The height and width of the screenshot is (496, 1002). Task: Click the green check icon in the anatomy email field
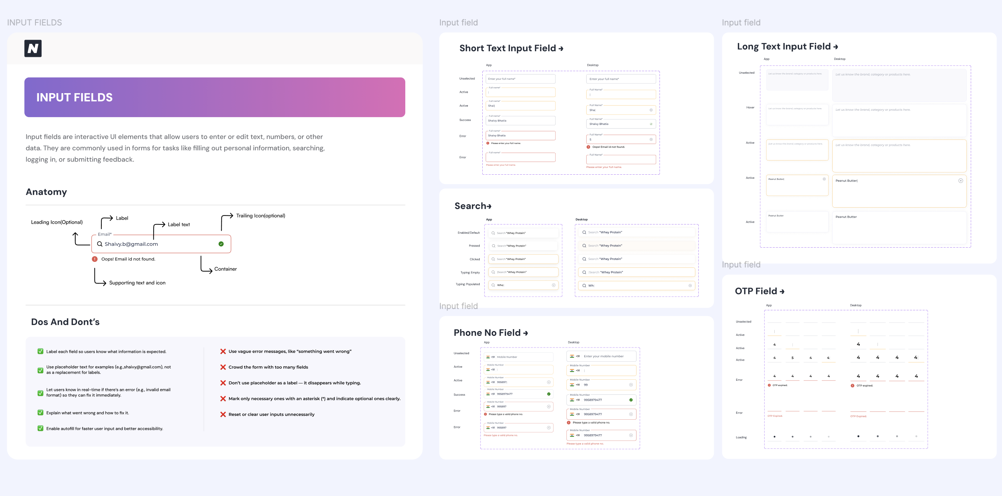click(221, 244)
